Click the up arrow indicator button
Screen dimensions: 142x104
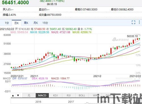pos(13,95)
